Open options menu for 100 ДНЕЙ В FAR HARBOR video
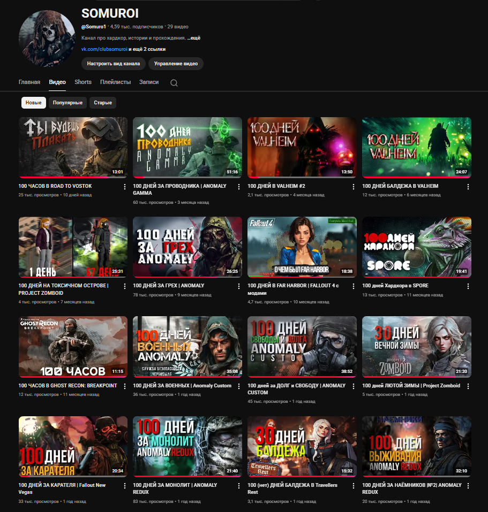488x512 pixels. (x=354, y=286)
